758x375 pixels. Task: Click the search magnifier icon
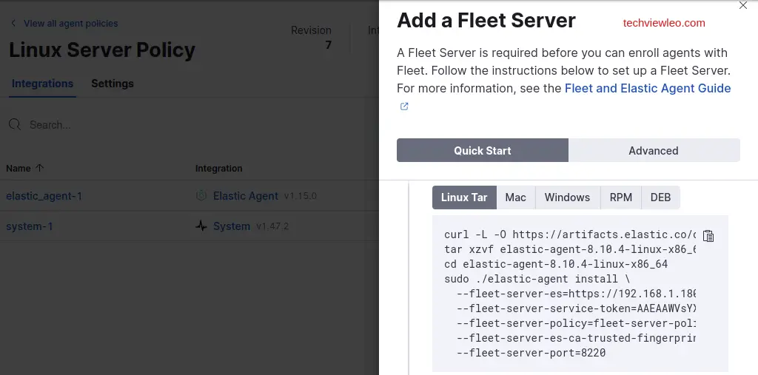pyautogui.click(x=15, y=125)
